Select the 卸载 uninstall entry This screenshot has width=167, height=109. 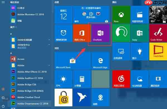click(30, 21)
